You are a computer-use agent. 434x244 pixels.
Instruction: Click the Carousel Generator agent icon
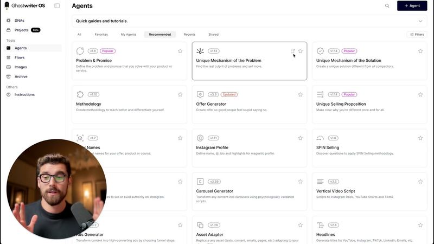click(200, 181)
